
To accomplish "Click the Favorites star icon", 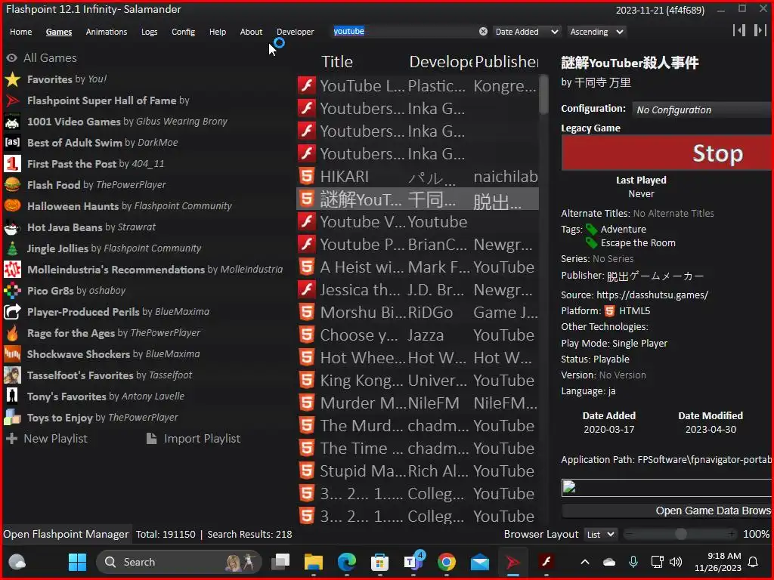I will tap(12, 79).
